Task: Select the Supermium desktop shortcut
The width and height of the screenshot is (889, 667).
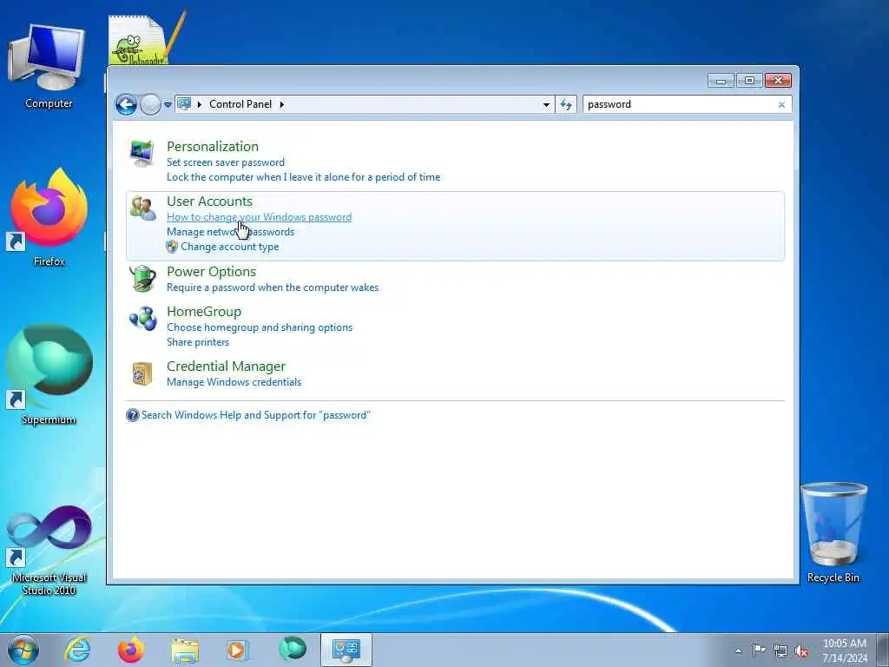Action: (x=49, y=375)
